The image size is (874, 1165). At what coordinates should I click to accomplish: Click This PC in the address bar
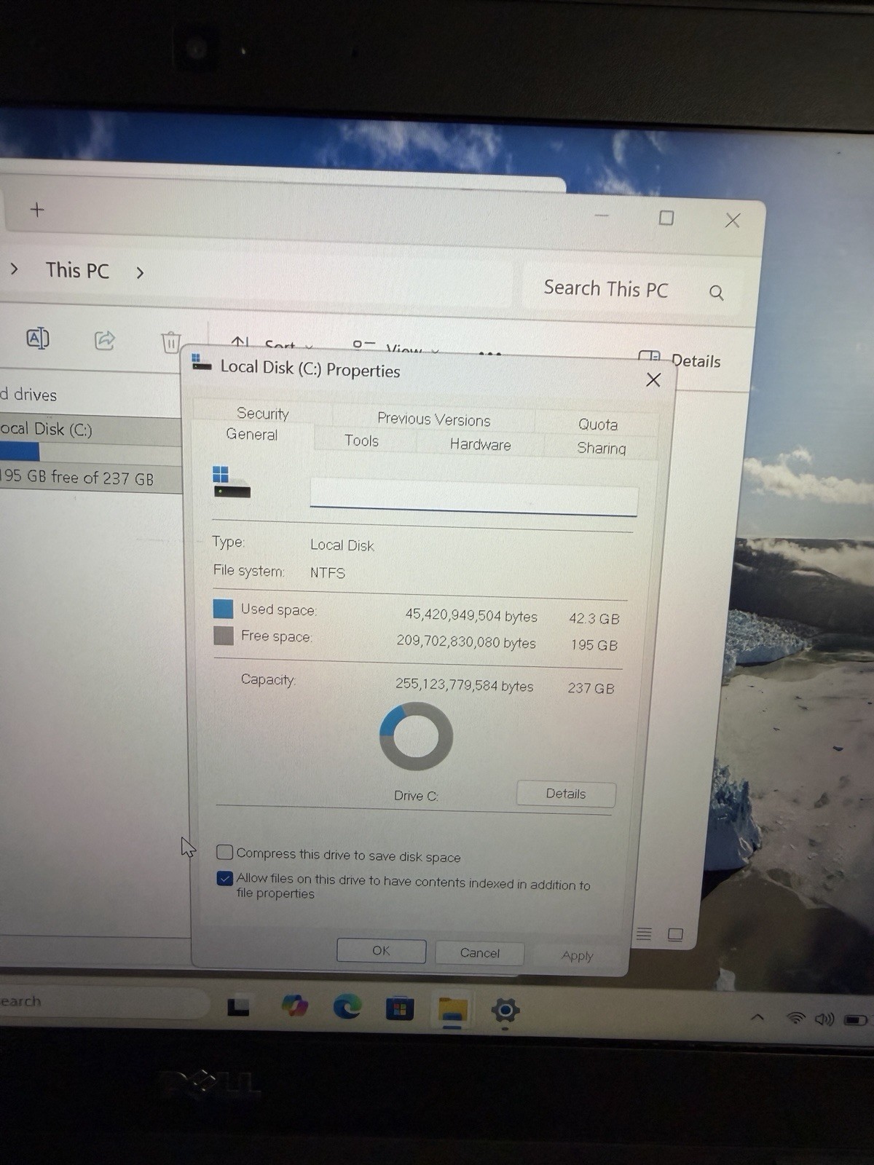tap(77, 270)
